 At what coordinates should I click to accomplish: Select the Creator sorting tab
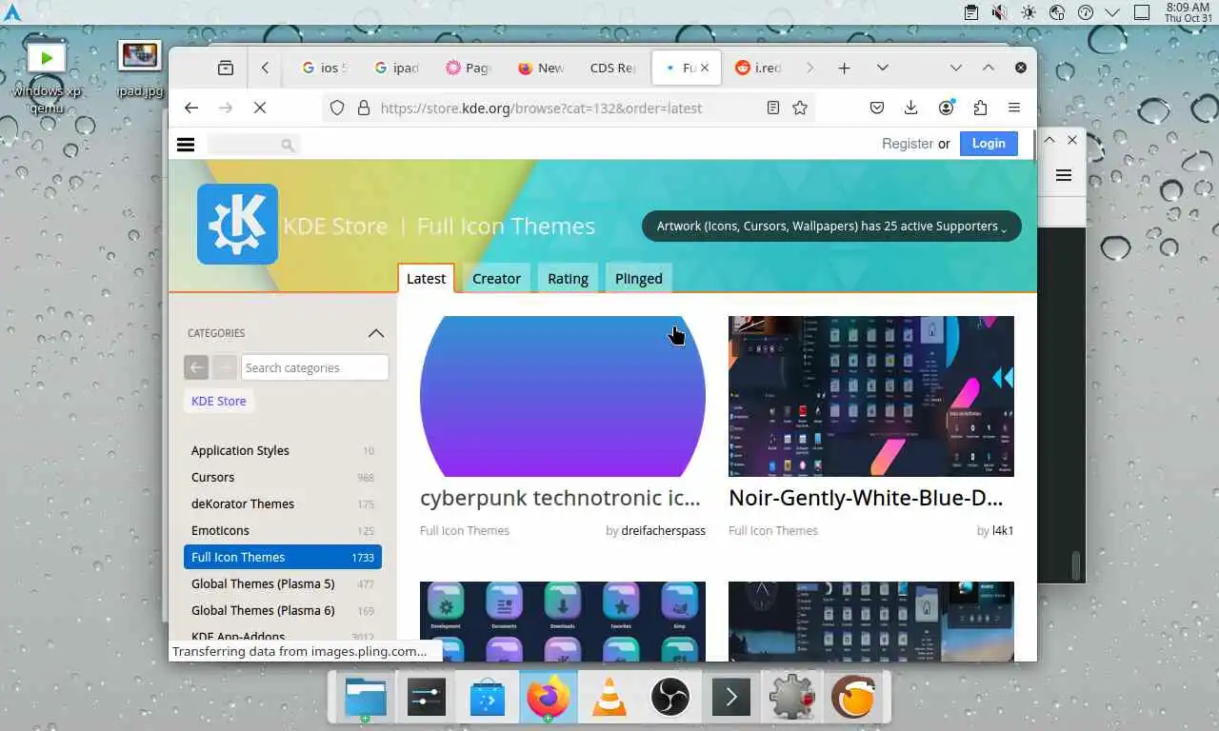point(496,278)
